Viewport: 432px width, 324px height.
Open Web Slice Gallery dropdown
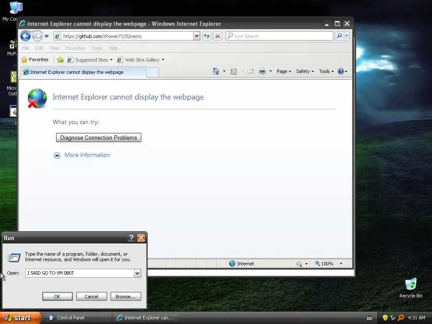point(140,60)
